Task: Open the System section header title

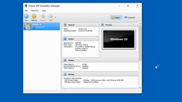Action: (71, 39)
